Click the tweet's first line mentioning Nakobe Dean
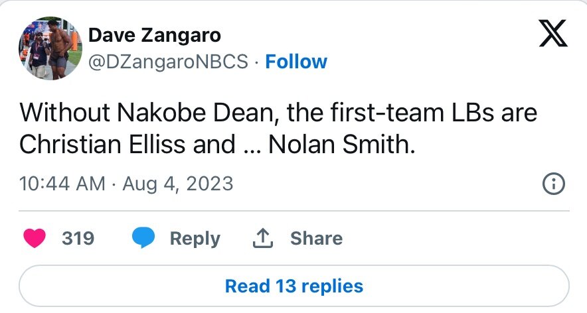Image resolution: width=587 pixels, height=313 pixels. [278, 114]
